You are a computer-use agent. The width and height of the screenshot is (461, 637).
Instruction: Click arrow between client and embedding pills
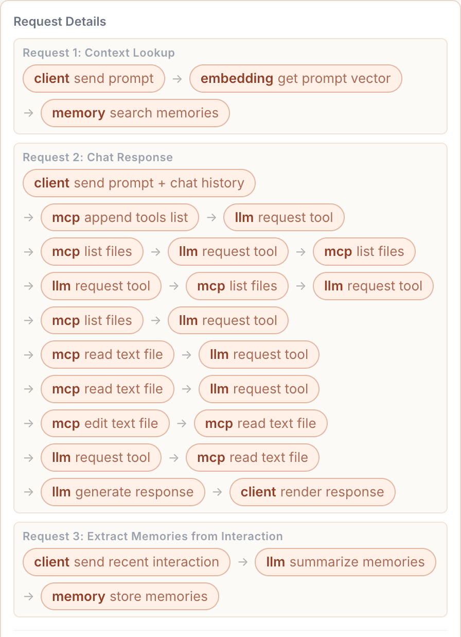tap(177, 78)
